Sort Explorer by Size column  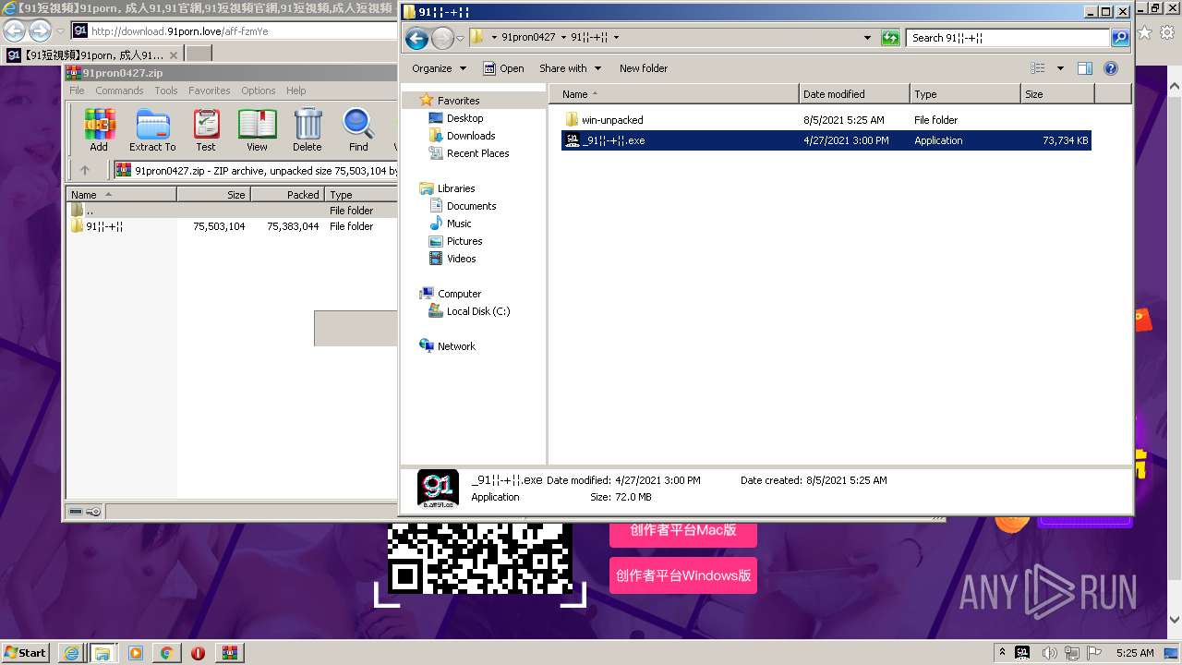[x=1057, y=94]
